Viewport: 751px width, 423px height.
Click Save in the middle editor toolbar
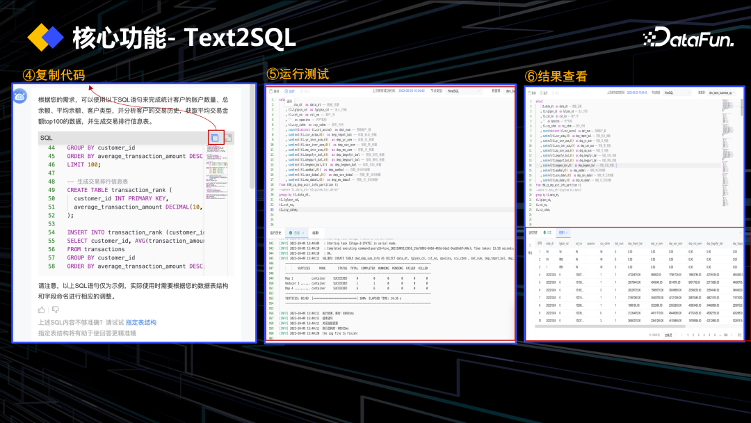click(275, 91)
